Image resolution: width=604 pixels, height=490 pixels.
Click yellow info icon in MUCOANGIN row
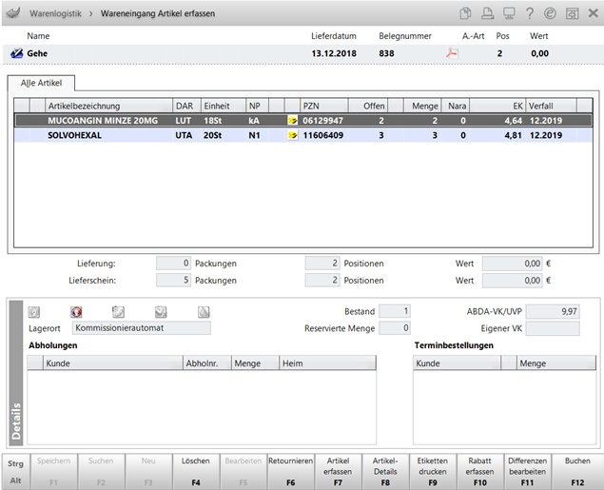[292, 121]
